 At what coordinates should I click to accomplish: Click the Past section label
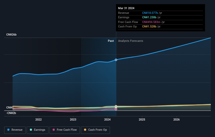tap(111, 41)
